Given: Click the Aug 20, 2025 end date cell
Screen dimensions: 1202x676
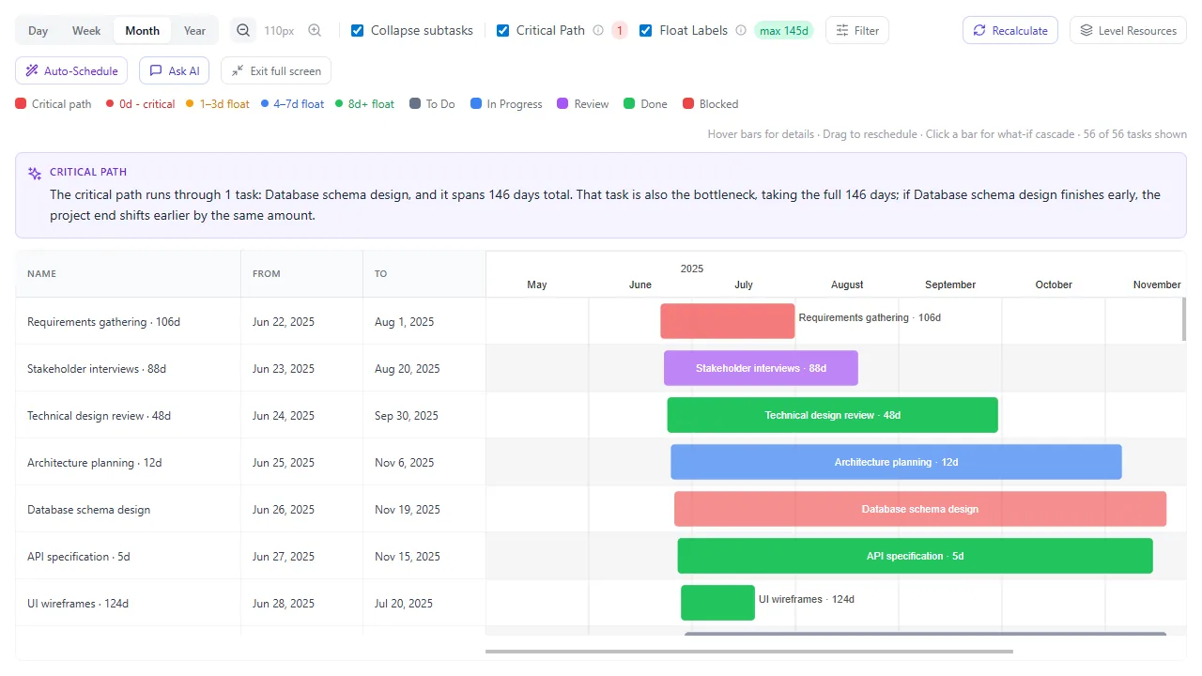Looking at the screenshot, I should 424,369.
